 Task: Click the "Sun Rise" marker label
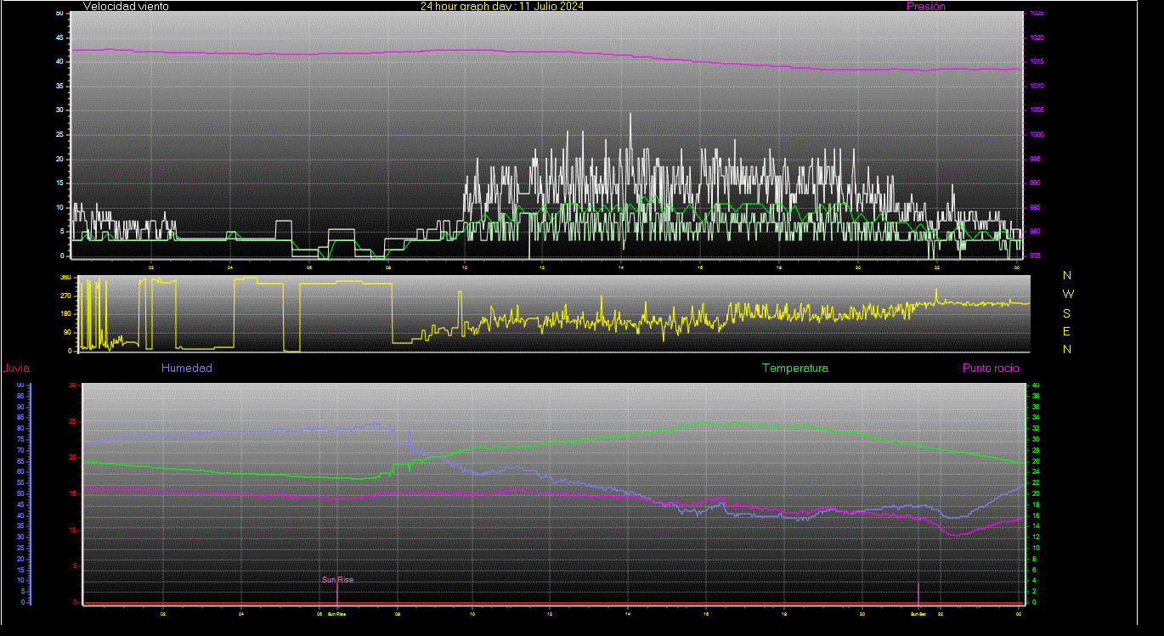click(337, 580)
